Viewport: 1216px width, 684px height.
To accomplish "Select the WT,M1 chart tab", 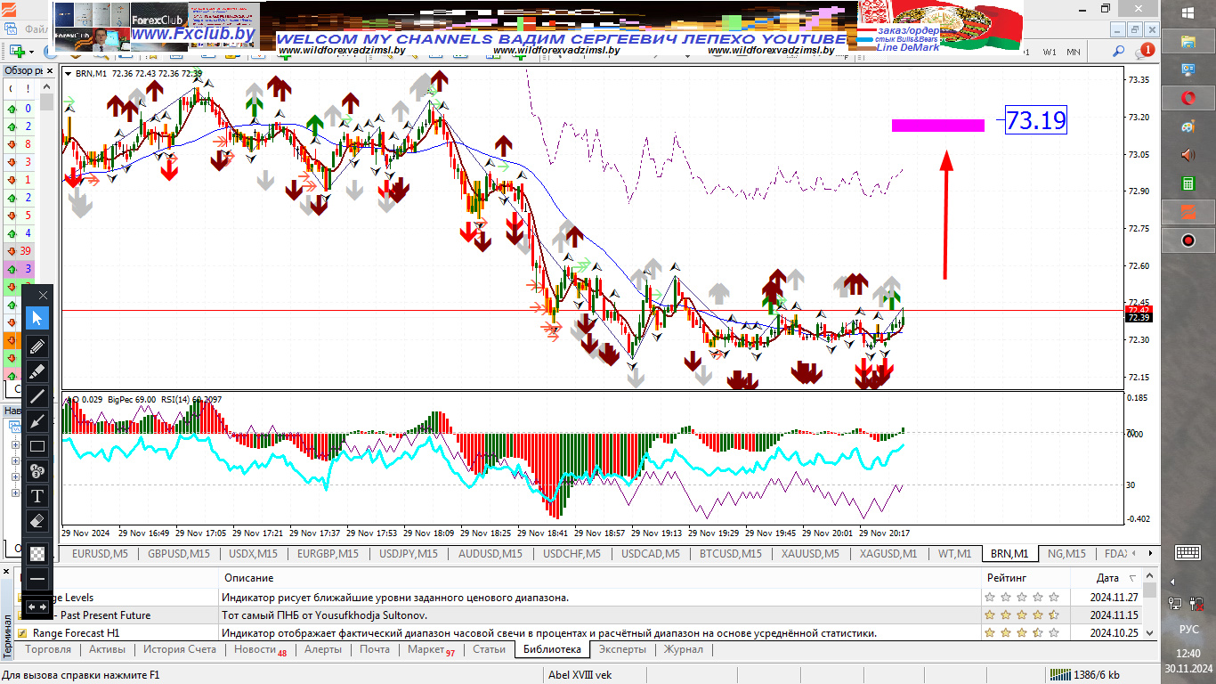I will (x=954, y=554).
